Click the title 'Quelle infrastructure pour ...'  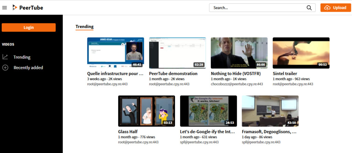pos(115,74)
